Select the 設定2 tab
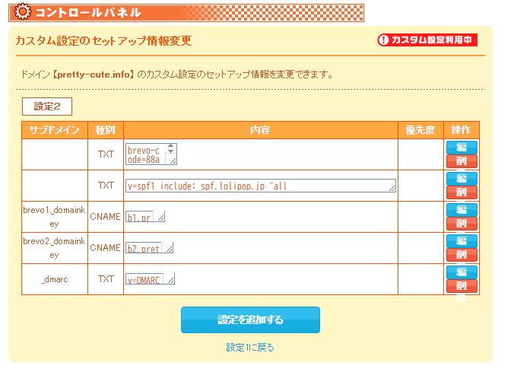Screen dimensions: 514x372 pos(47,107)
